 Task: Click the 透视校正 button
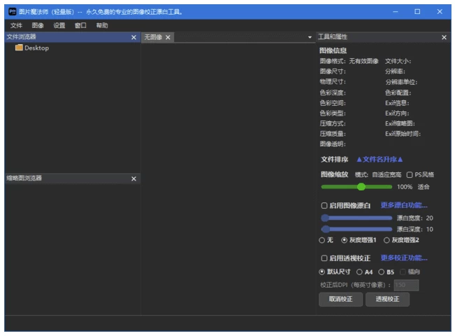[388, 300]
